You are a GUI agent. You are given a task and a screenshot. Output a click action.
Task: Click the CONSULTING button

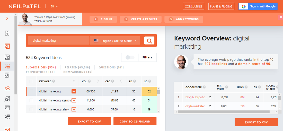pyautogui.click(x=193, y=6)
